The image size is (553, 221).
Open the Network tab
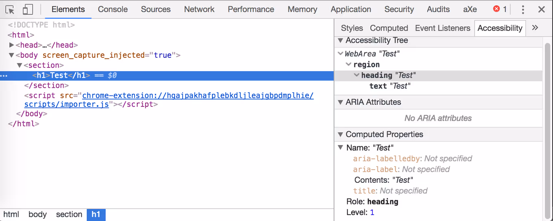(199, 9)
